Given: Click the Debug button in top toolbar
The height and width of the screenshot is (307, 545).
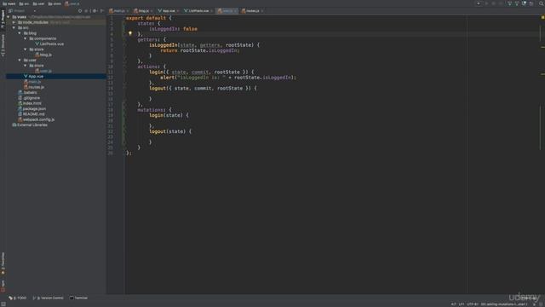Looking at the screenshot, I should (x=494, y=3).
